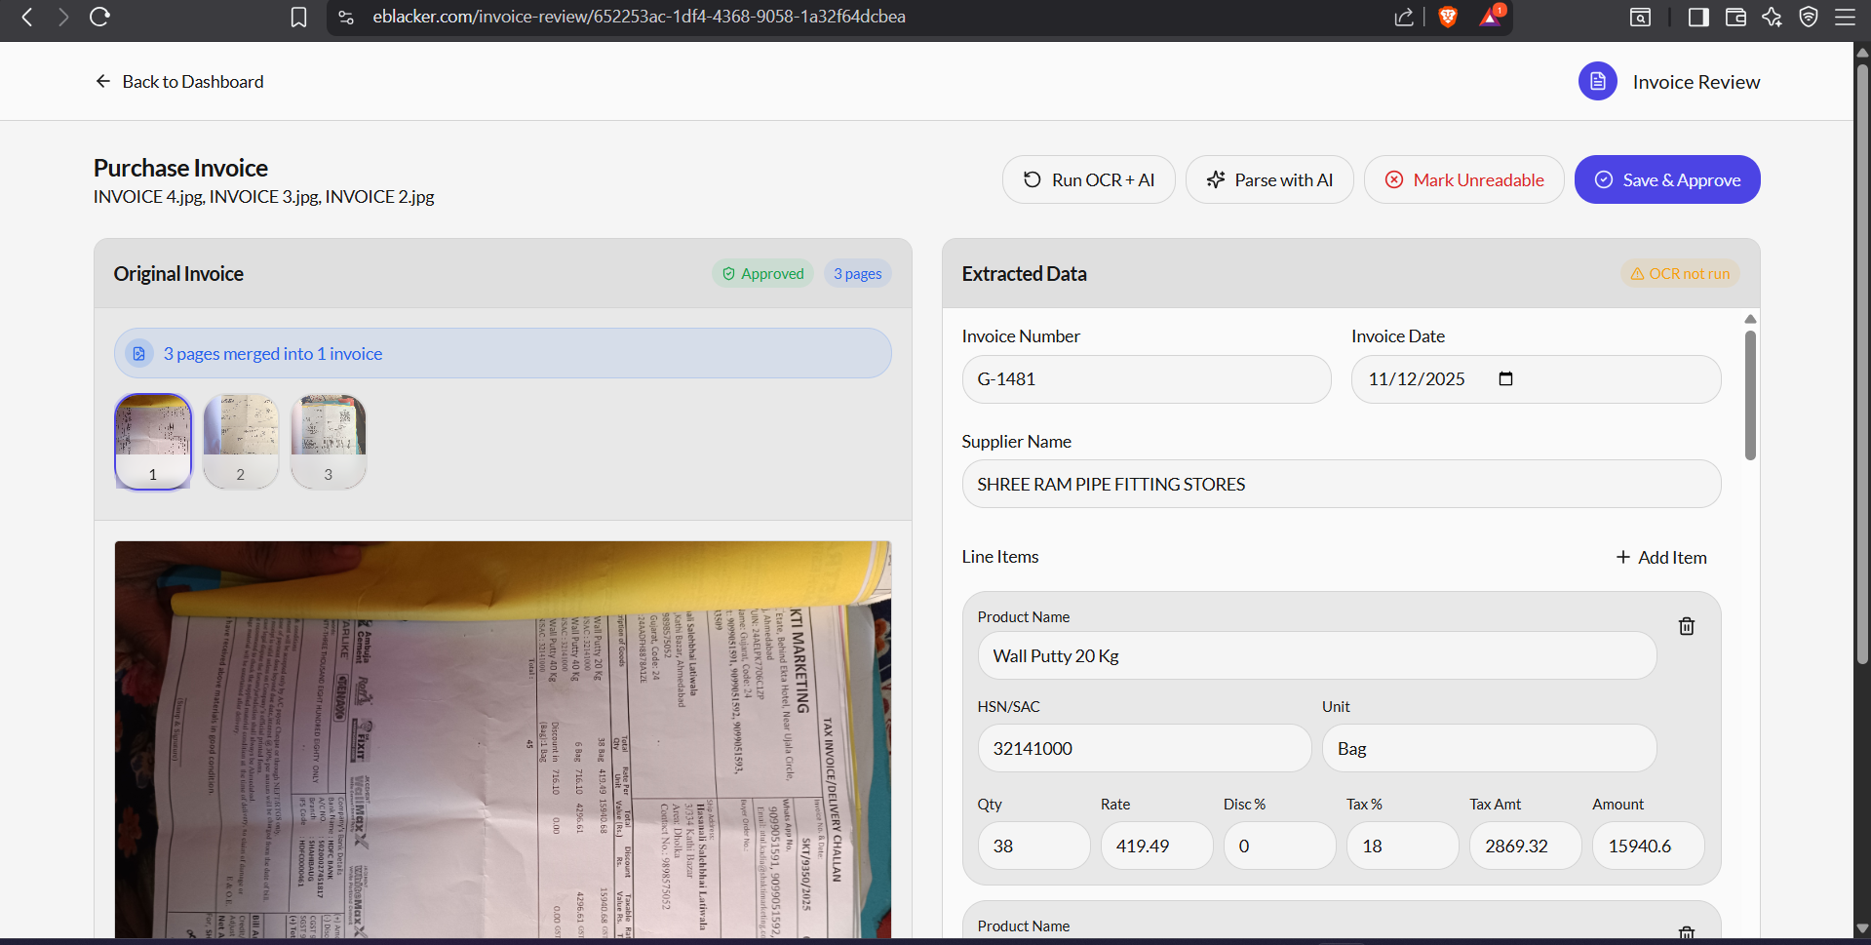Click the Invoice Review title text

pos(1696,82)
